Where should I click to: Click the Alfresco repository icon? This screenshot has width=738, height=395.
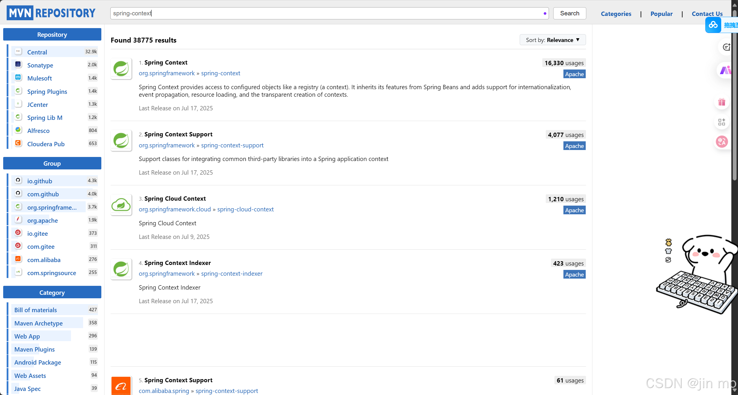tap(18, 130)
